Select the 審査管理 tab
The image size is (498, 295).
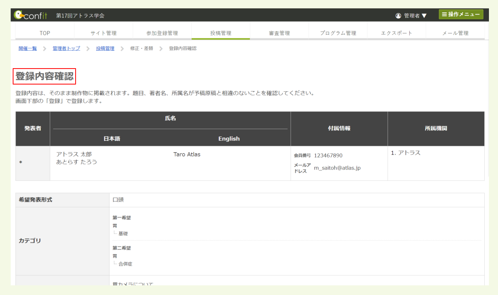click(x=279, y=33)
